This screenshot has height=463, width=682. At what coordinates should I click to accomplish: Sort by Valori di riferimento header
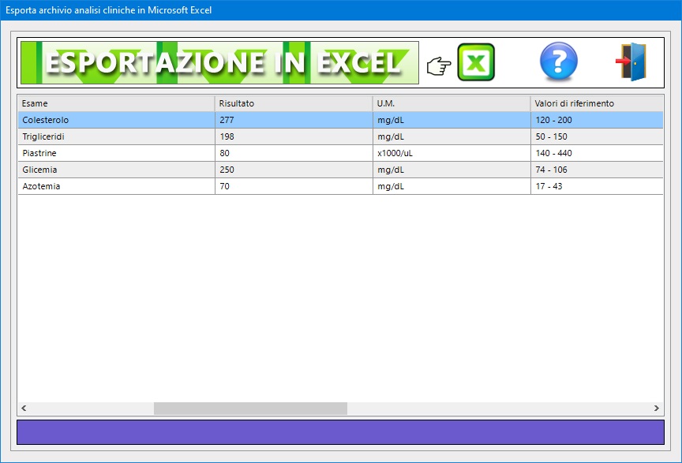point(597,103)
